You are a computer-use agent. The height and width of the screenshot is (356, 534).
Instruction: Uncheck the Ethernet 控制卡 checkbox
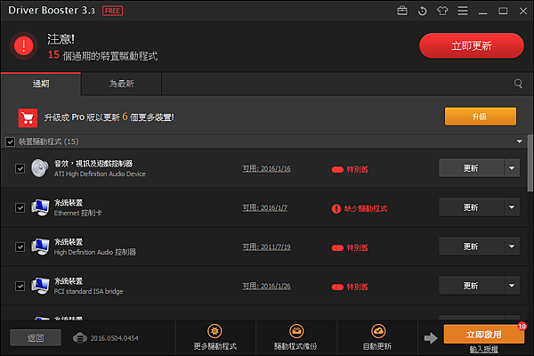coord(20,207)
